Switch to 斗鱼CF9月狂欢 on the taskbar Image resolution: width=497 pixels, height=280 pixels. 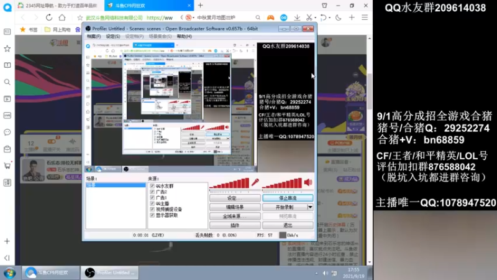coord(51,273)
